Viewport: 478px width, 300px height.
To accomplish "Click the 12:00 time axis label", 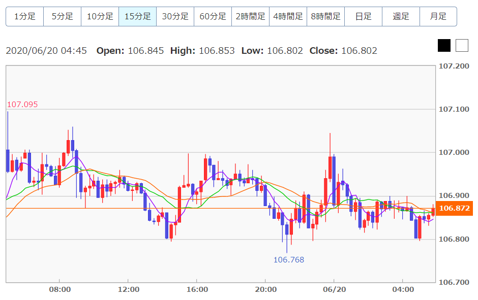I will 128,289.
